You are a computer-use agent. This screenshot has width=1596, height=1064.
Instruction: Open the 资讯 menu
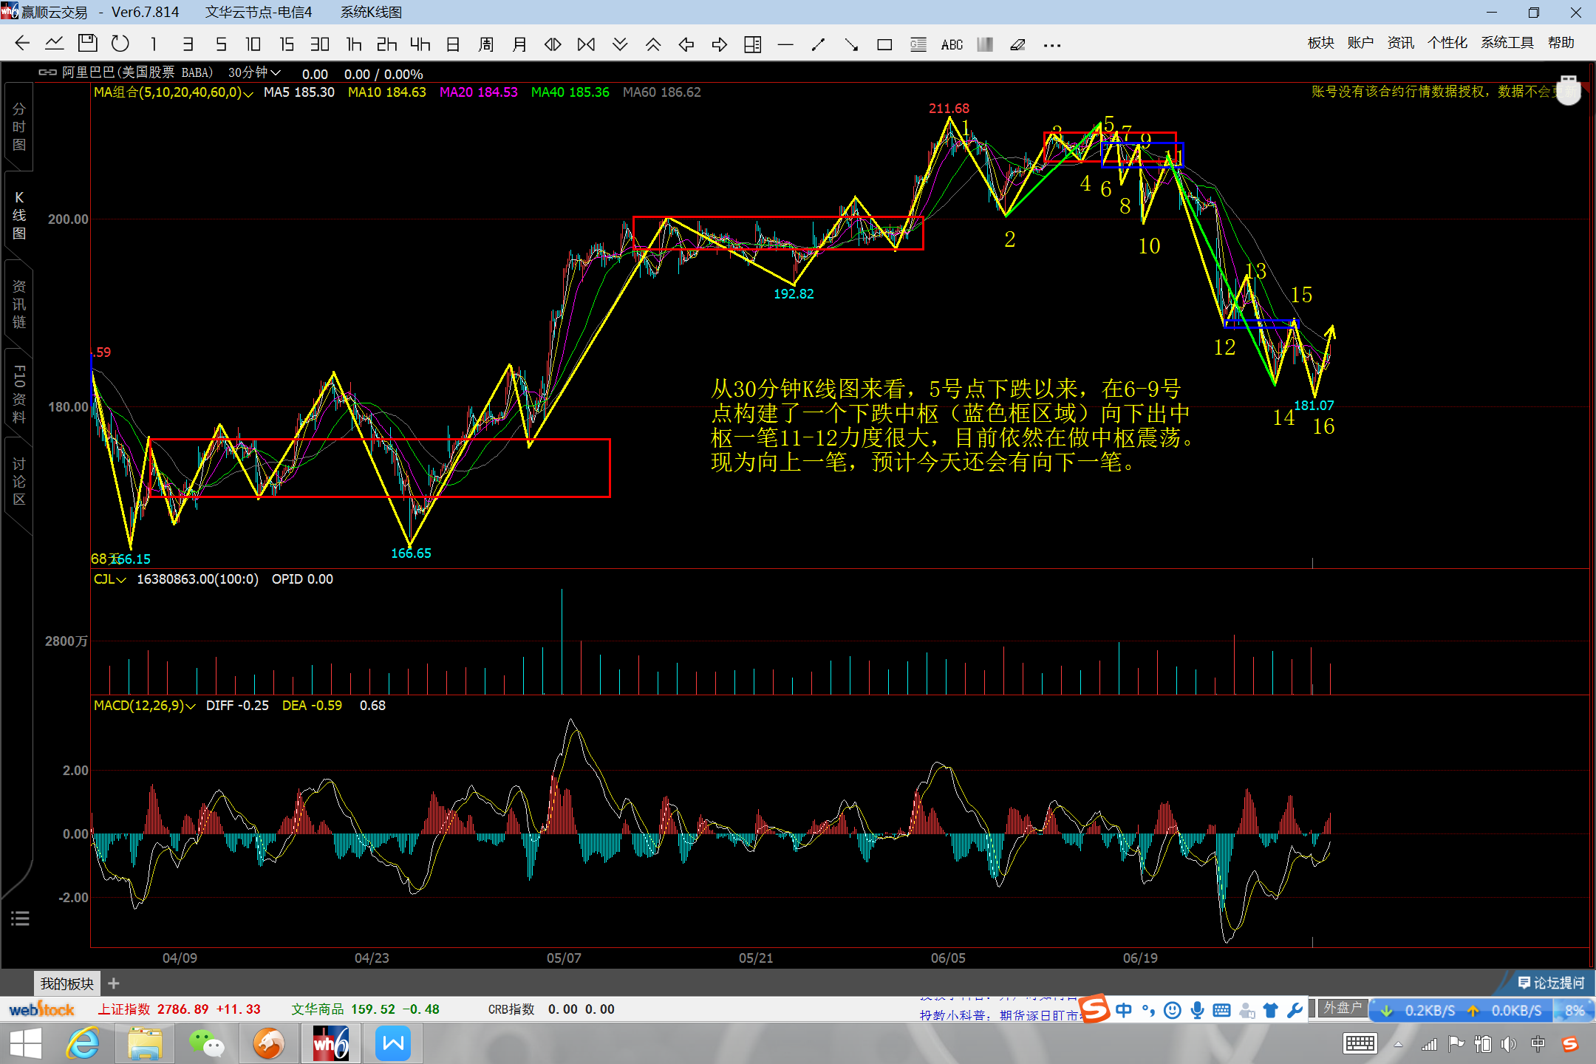(x=1400, y=43)
